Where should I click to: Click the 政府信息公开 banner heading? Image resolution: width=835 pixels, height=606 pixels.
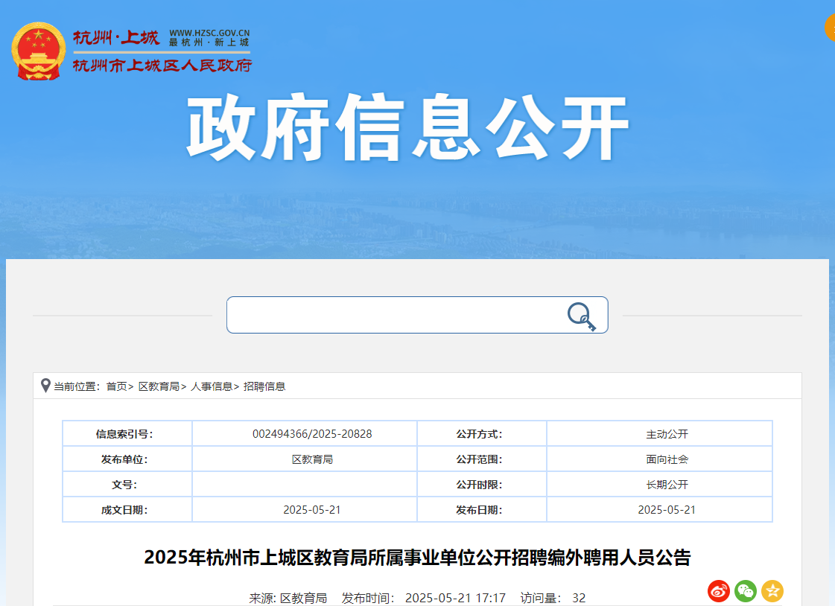click(x=407, y=130)
